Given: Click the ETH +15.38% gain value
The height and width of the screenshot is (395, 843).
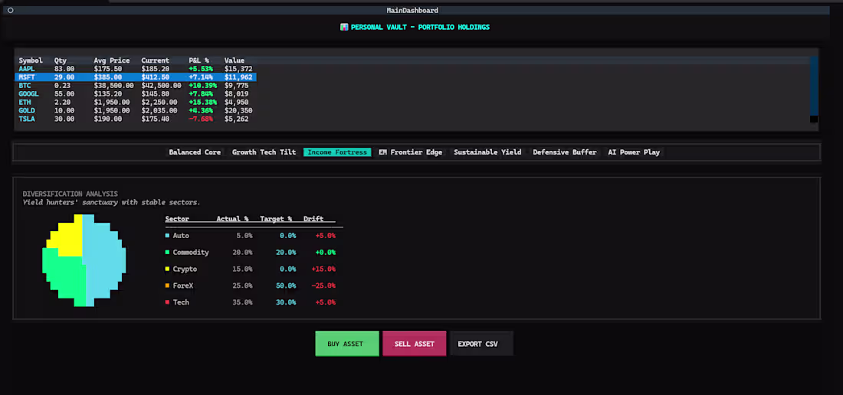Looking at the screenshot, I should point(201,103).
